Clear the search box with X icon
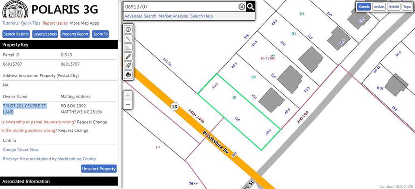 coord(242,7)
